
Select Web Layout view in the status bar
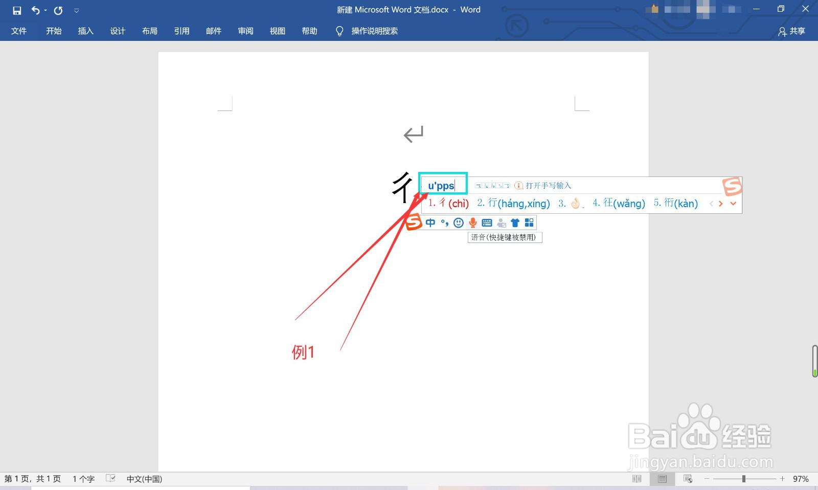pos(688,479)
